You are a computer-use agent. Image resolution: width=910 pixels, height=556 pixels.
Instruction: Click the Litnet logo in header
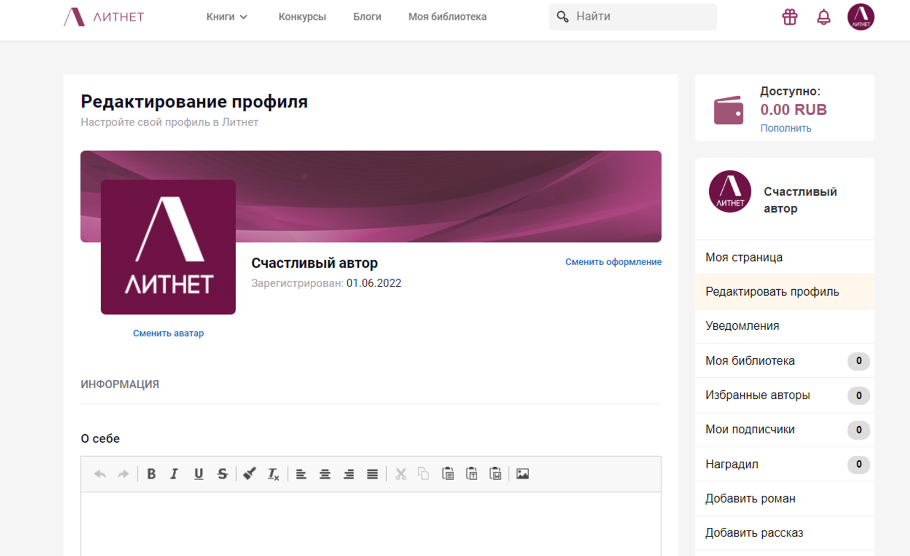(104, 17)
